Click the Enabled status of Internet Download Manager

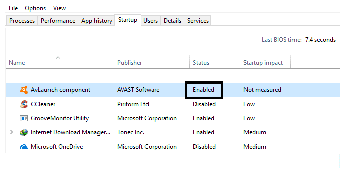pyautogui.click(x=204, y=132)
